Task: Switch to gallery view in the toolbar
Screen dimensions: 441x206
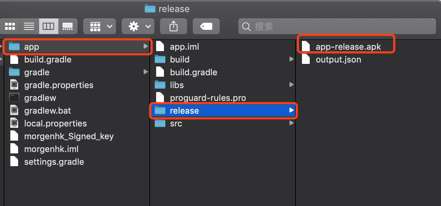Action: (x=68, y=26)
